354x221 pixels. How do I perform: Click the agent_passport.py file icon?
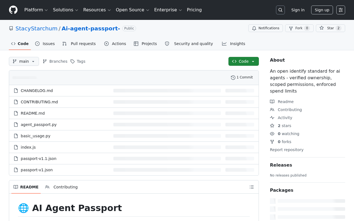pyautogui.click(x=16, y=125)
